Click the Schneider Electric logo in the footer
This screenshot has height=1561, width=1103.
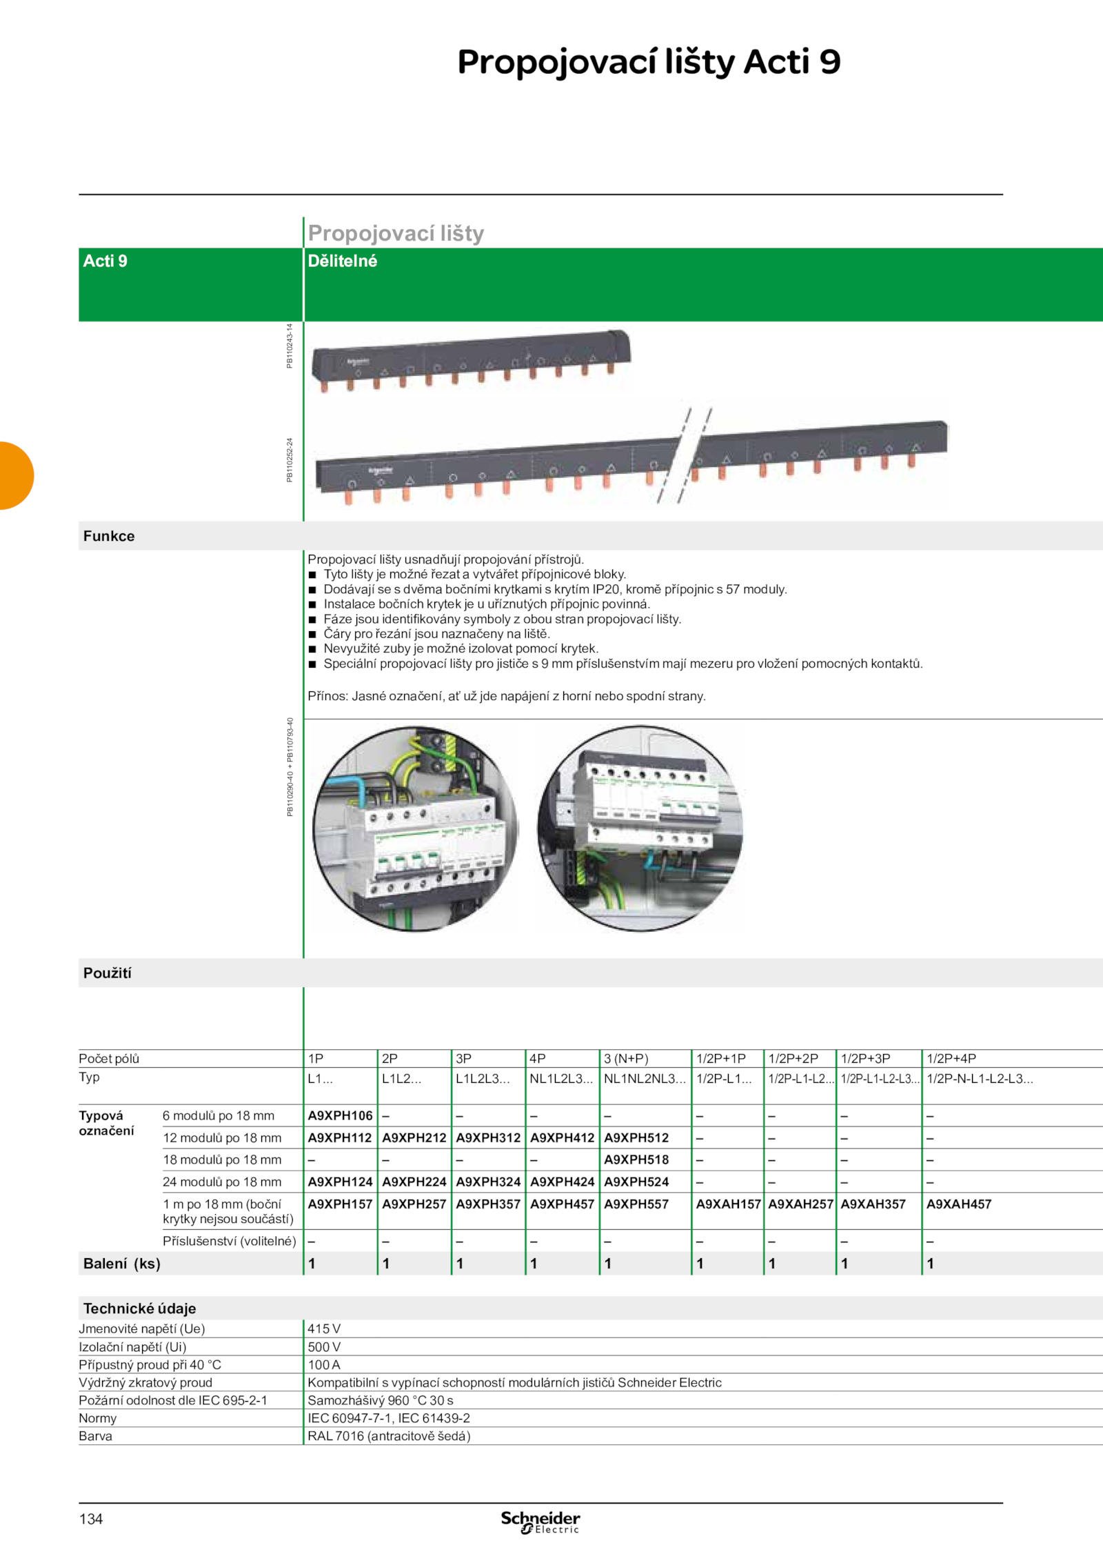pyautogui.click(x=540, y=1522)
